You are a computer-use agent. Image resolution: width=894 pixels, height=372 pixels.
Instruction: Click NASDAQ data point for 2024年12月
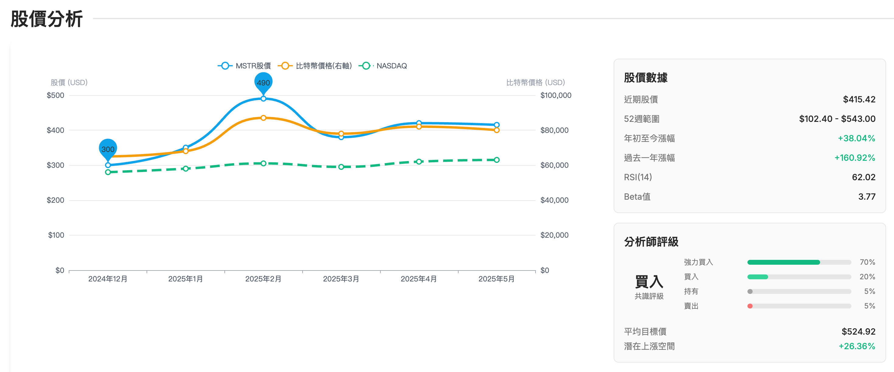click(108, 172)
